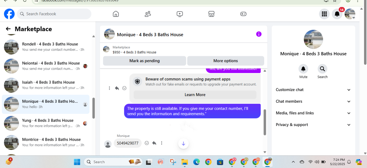Expand the Privacy & support section

pyautogui.click(x=313, y=125)
